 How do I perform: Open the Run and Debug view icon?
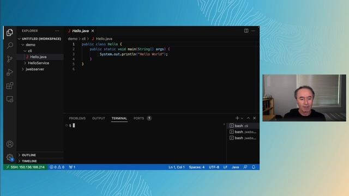pyautogui.click(x=10, y=72)
